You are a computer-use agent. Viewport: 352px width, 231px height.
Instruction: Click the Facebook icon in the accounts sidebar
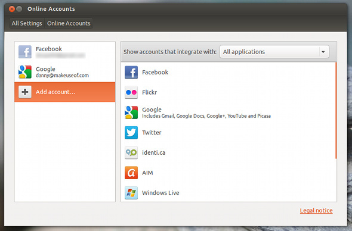point(25,52)
